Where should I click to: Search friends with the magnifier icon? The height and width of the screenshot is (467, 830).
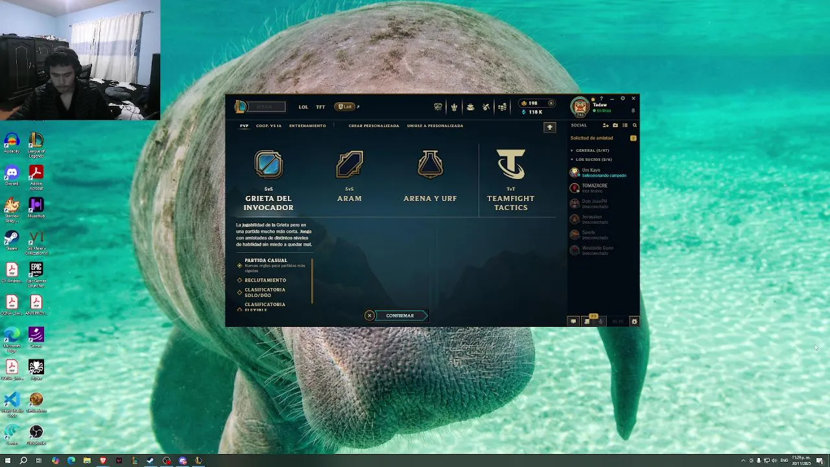coord(635,125)
